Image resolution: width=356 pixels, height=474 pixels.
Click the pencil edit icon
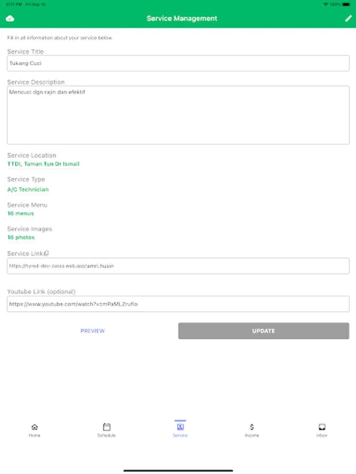click(x=348, y=18)
